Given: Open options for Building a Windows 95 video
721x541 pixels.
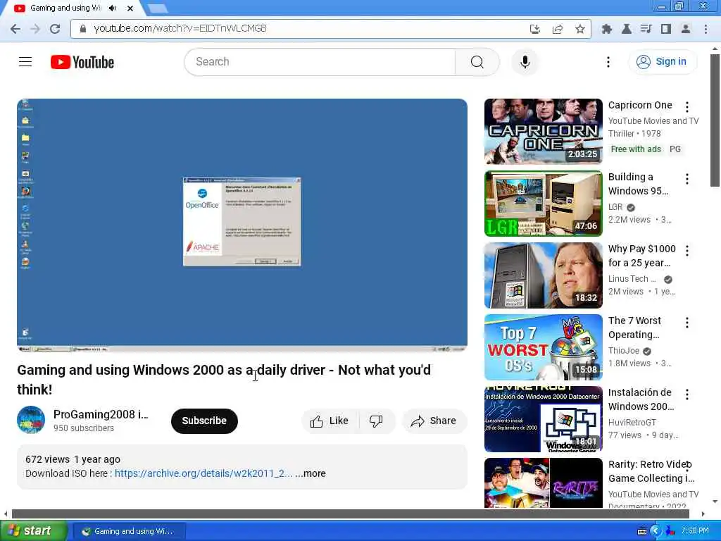Looking at the screenshot, I should coord(687,179).
